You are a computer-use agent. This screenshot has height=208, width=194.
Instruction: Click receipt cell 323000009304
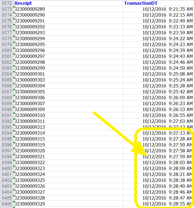[68, 86]
